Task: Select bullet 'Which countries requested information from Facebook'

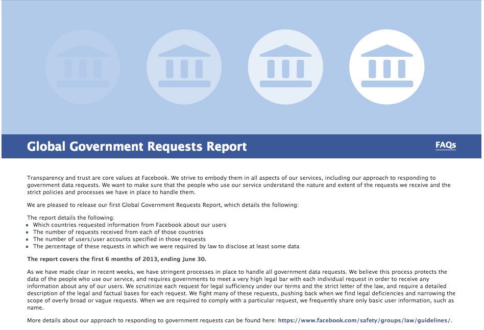Action: click(x=130, y=225)
